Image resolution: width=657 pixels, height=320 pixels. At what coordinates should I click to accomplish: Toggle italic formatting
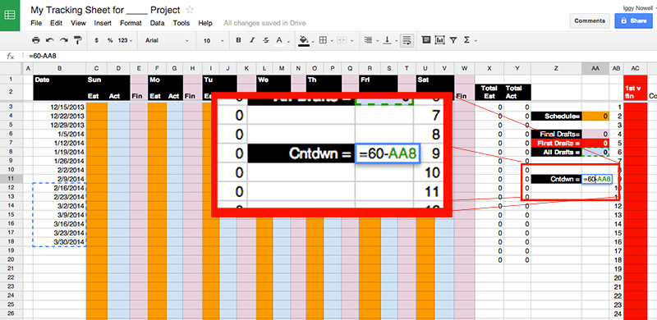click(x=252, y=40)
